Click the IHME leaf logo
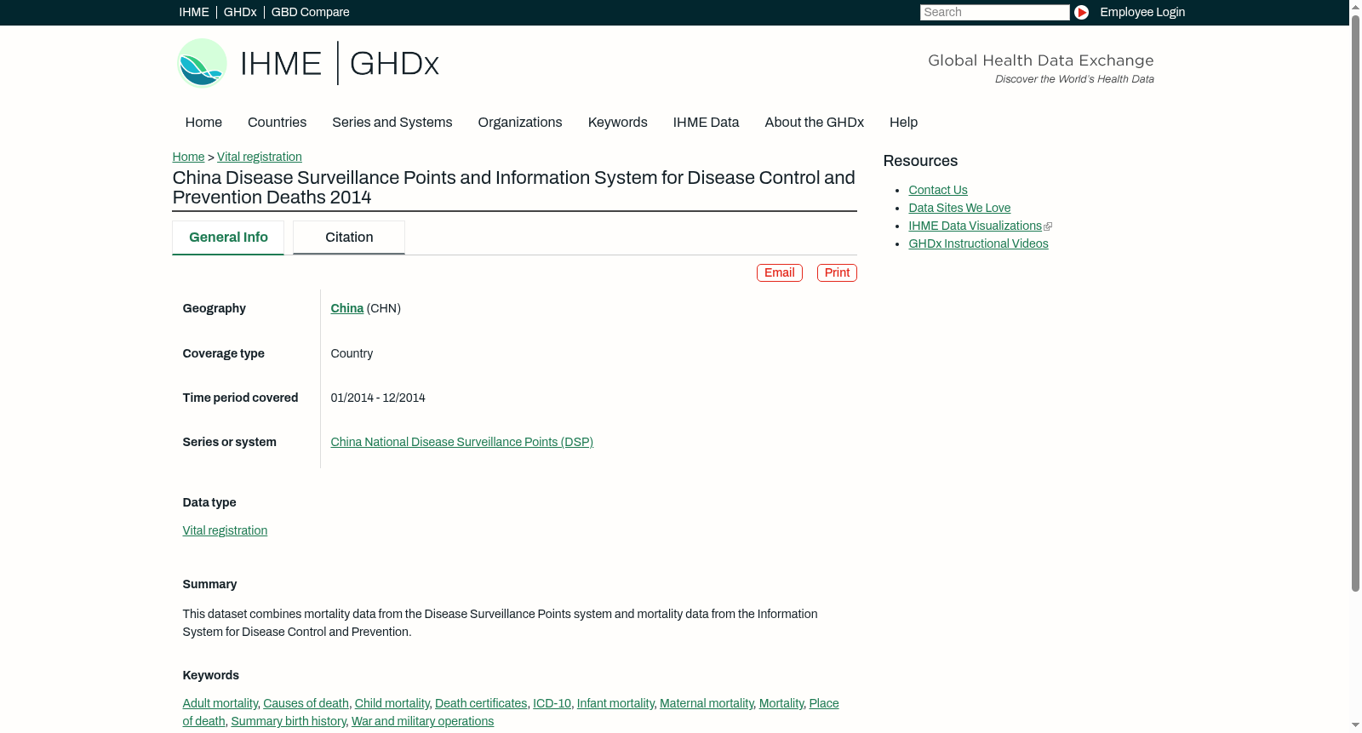Viewport: 1362px width, 733px height. pos(202,63)
